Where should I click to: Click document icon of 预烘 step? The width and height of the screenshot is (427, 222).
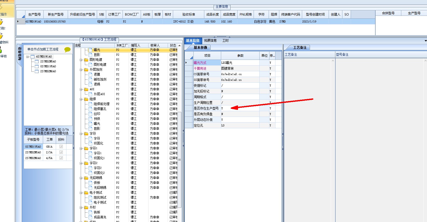pyautogui.click(x=90, y=119)
